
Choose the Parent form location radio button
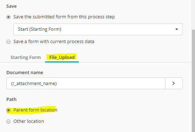point(8,110)
